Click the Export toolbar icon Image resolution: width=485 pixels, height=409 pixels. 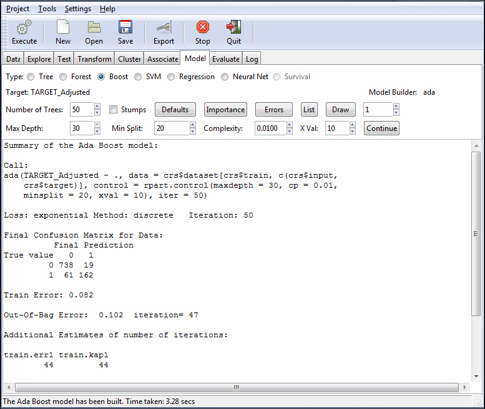click(x=164, y=27)
